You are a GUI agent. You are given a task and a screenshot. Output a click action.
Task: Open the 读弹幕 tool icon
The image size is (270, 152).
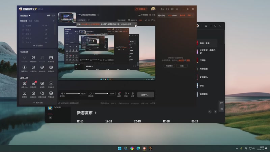click(x=42, y=83)
